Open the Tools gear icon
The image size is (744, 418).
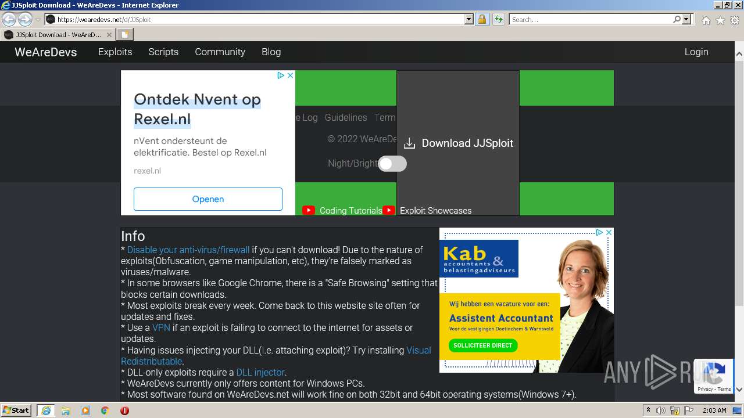734,20
